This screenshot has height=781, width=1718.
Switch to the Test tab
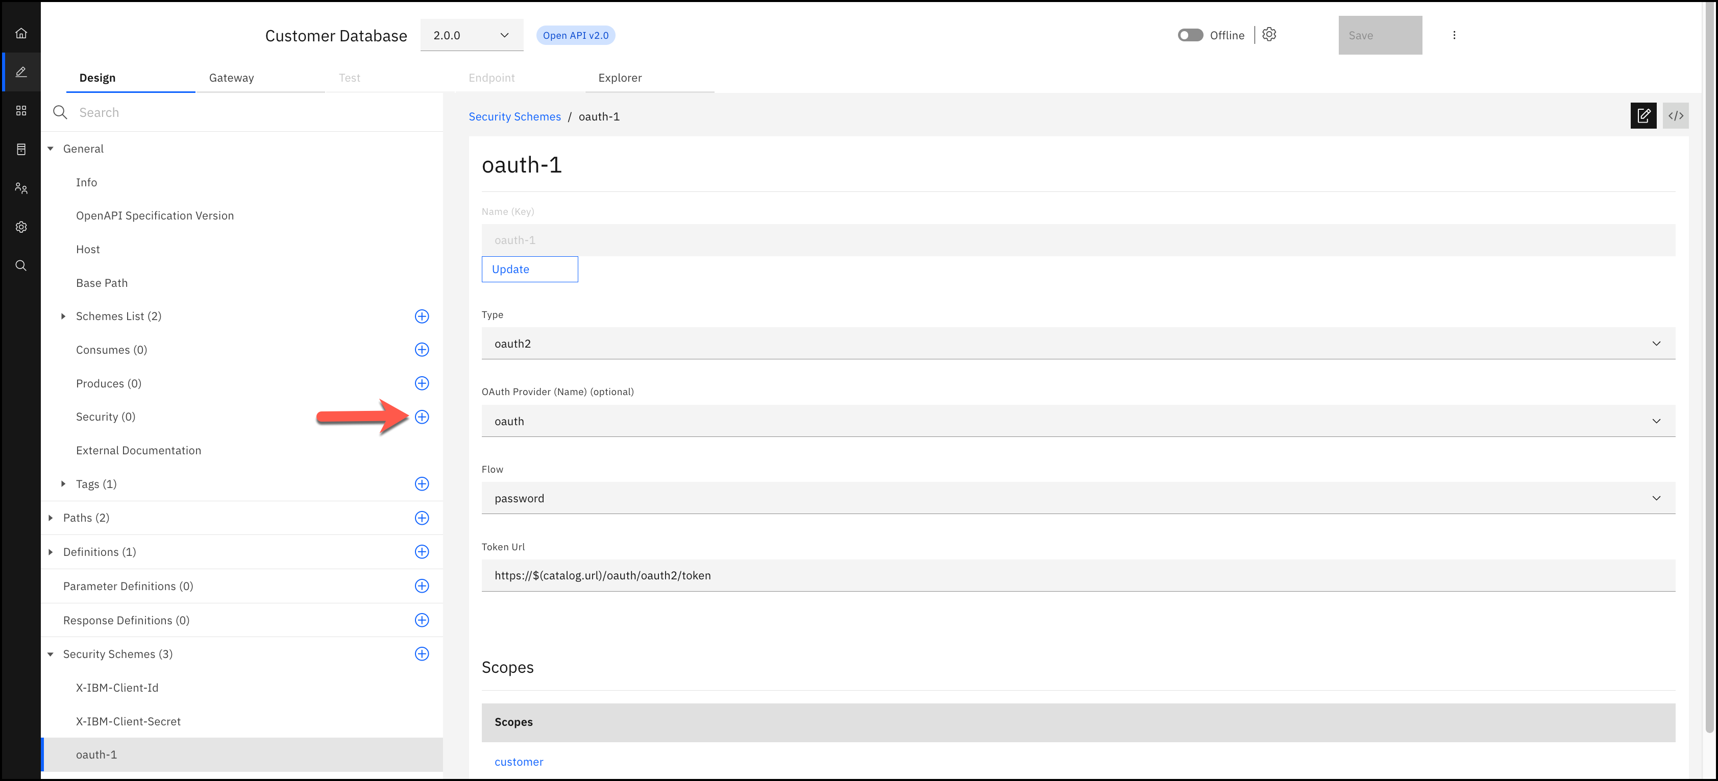click(x=389, y=78)
